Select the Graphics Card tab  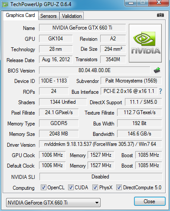[x=20, y=15]
